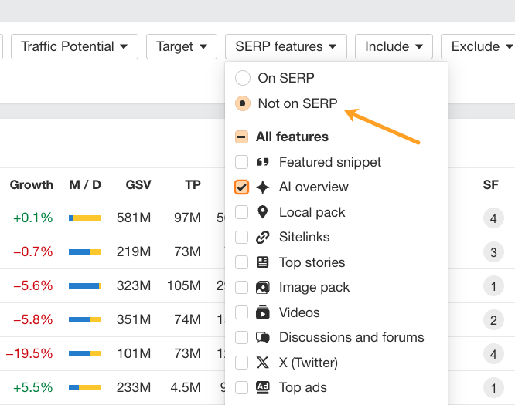Open the Traffic Potential filter dropdown
515x405 pixels.
(74, 46)
